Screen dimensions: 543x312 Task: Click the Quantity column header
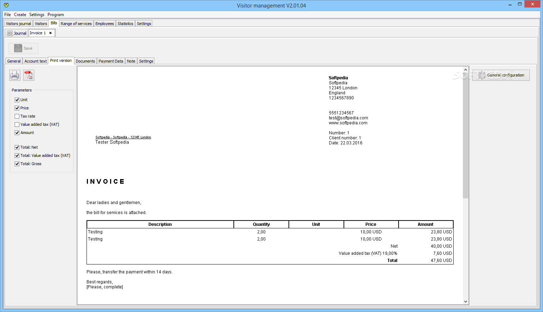pos(261,224)
